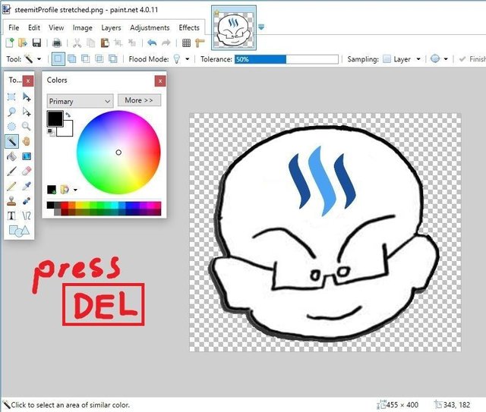486x412 pixels.
Task: Click the Crop to Selection icon
Action: pos(118,42)
